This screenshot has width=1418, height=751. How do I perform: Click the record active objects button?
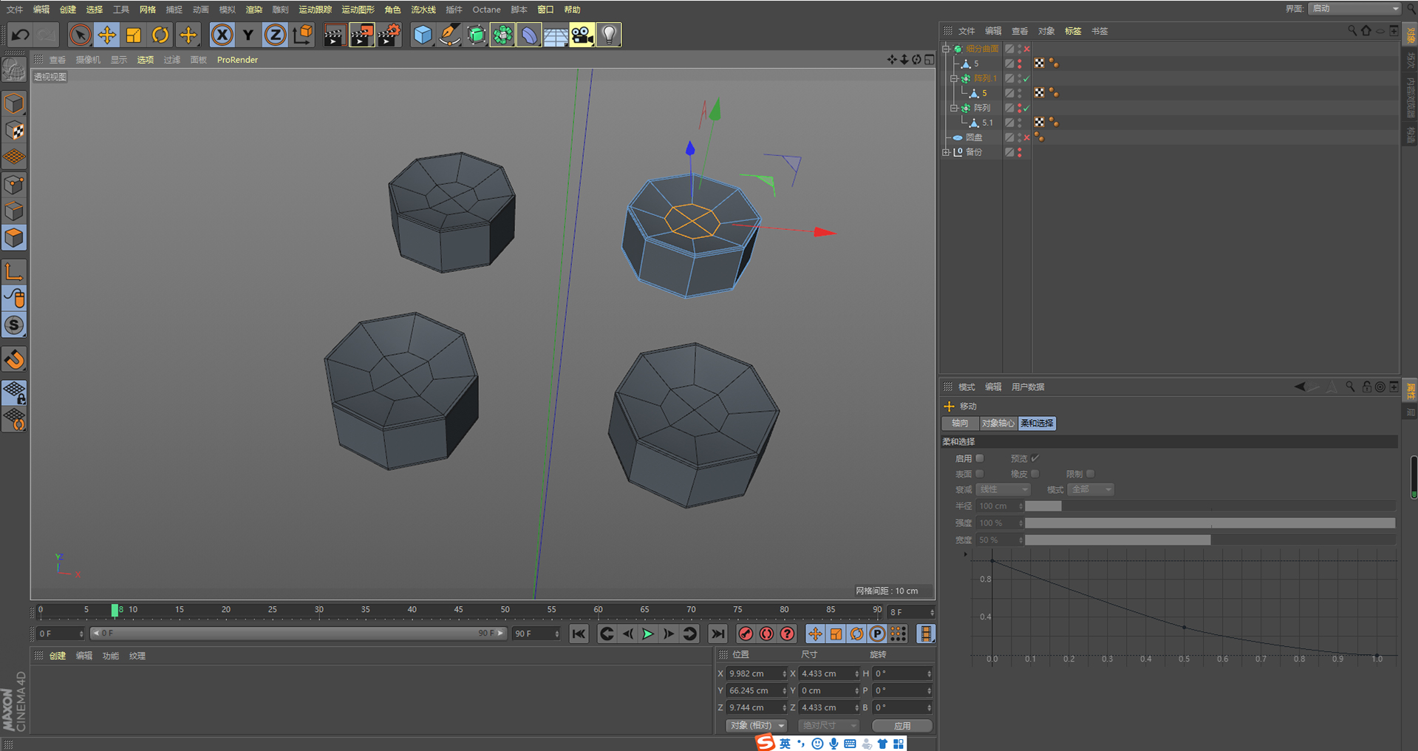point(746,633)
